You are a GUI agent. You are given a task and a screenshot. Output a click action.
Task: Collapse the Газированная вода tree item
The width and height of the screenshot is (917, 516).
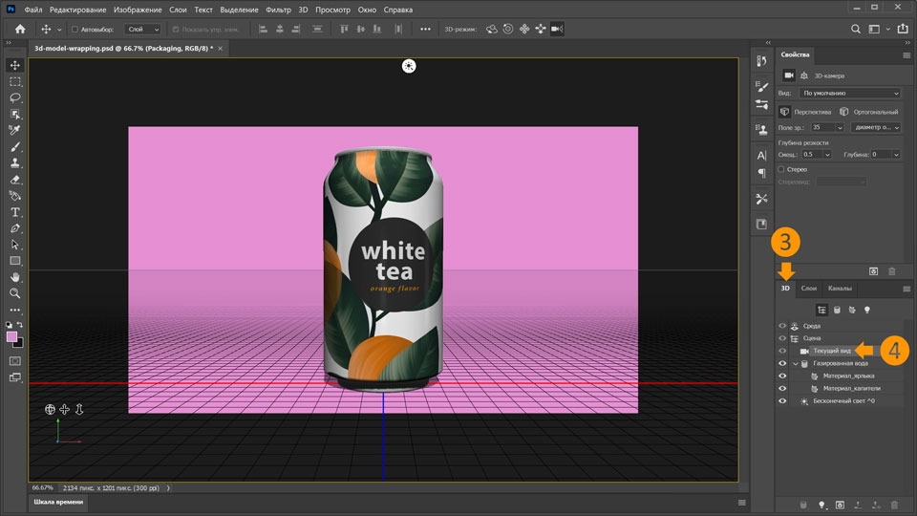coord(795,364)
